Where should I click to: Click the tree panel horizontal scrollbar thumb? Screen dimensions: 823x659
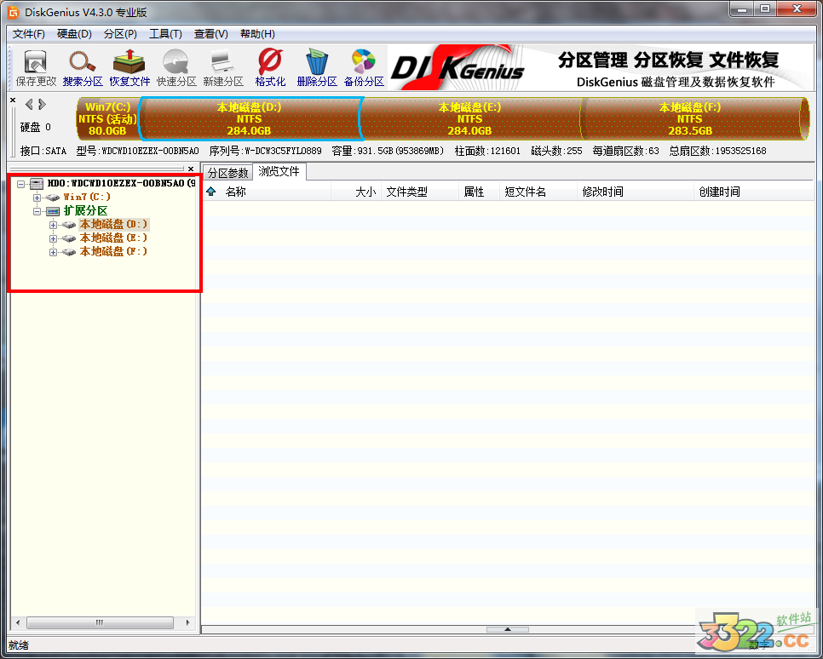tap(100, 622)
